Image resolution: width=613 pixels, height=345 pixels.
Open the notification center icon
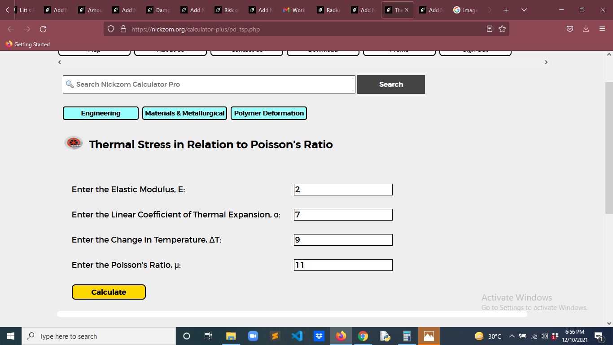click(598, 336)
